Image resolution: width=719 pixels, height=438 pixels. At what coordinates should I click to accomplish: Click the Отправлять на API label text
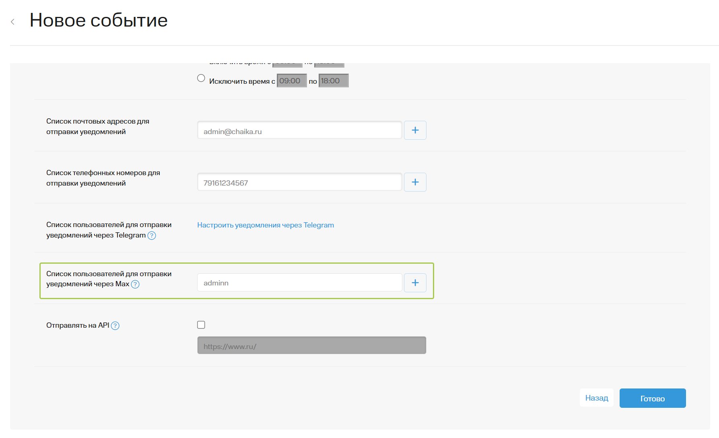[78, 325]
